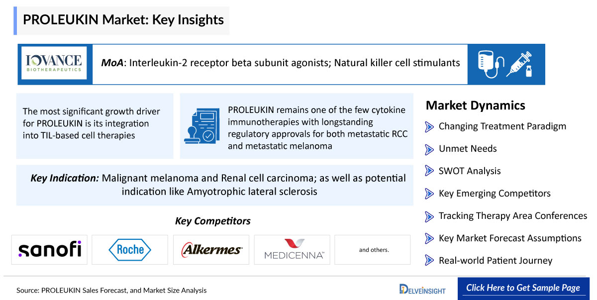Screen dimensions: 597x300
Task: Select the Sanofi competitor logo
Action: (49, 249)
